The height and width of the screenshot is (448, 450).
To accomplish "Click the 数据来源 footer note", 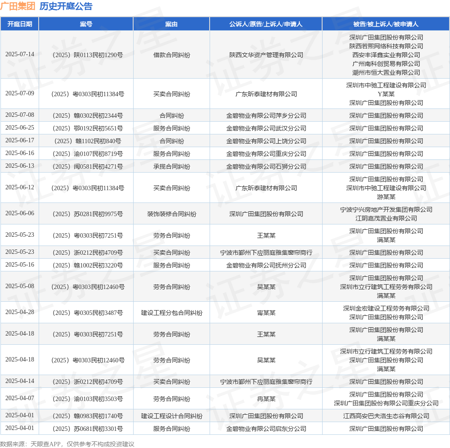I will click(x=67, y=444).
